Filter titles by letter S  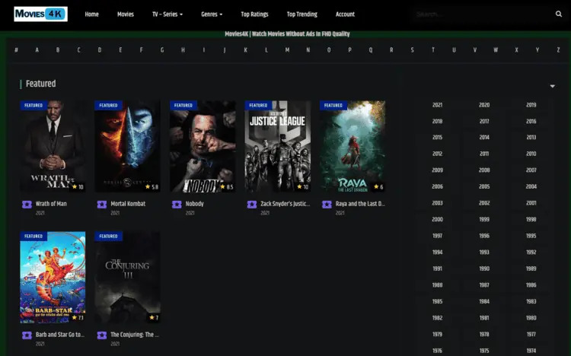[412, 50]
